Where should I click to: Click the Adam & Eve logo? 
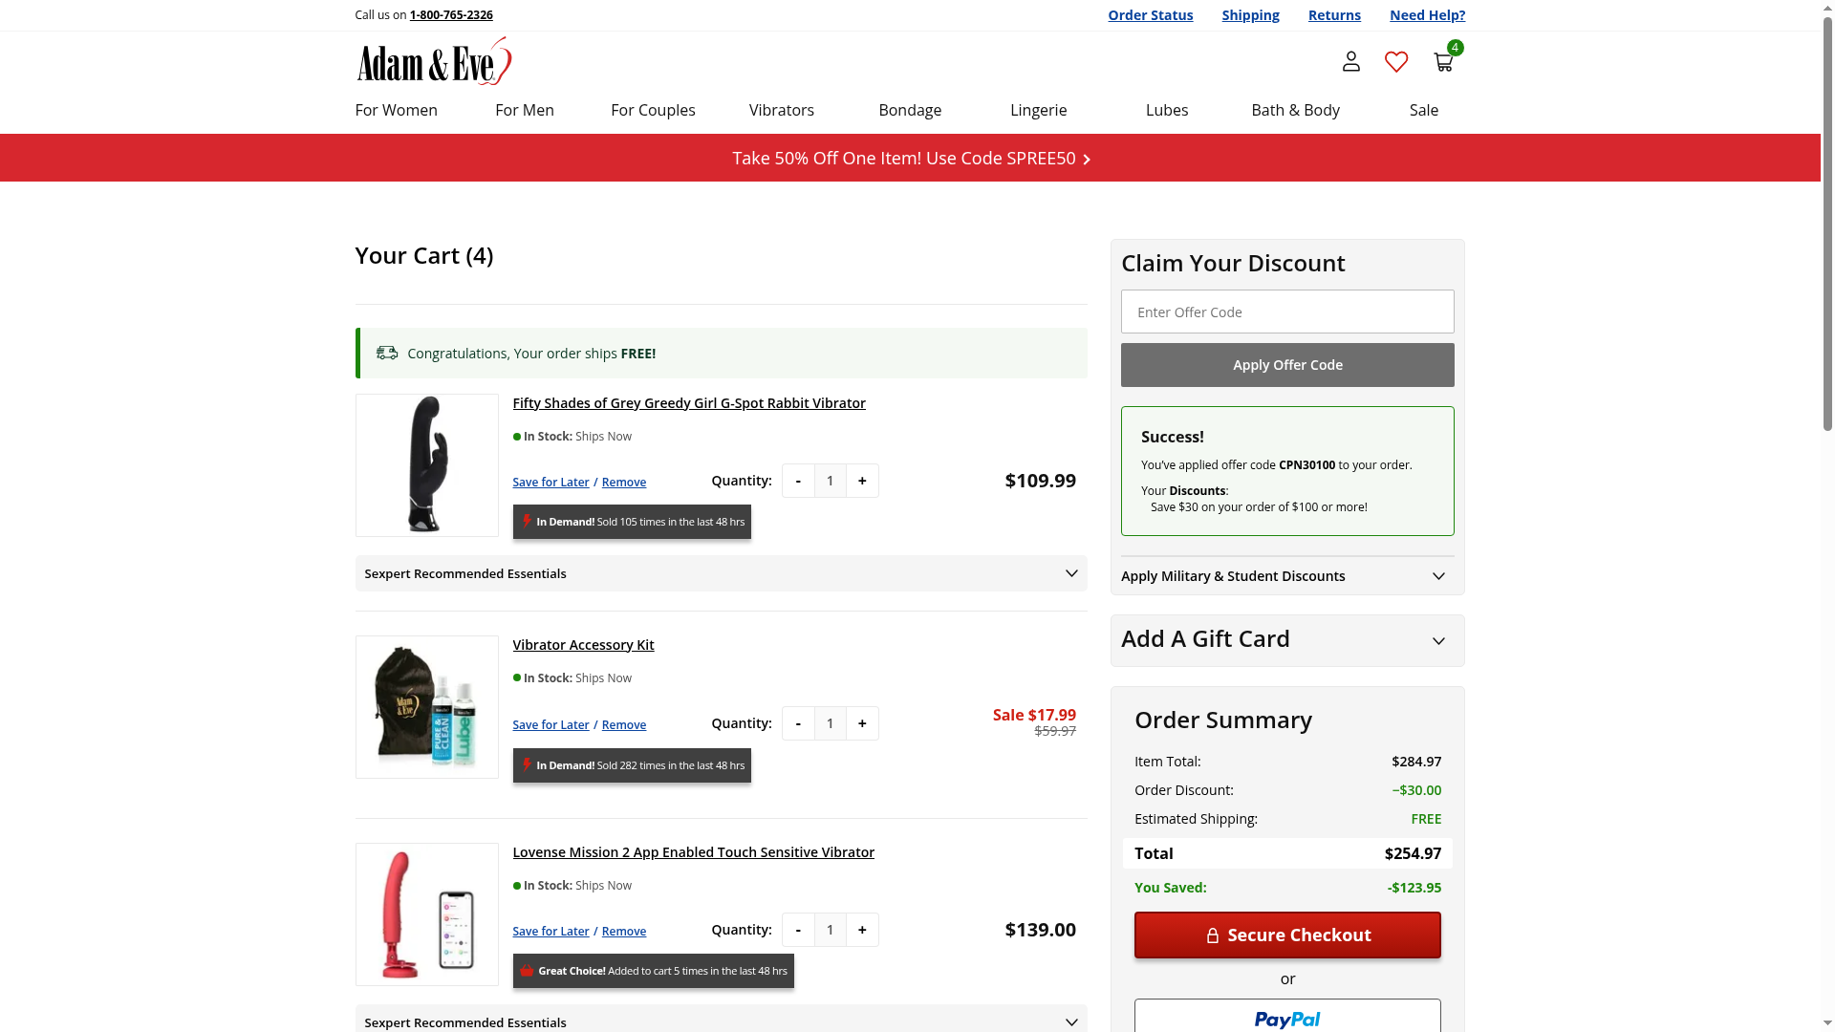pos(434,61)
